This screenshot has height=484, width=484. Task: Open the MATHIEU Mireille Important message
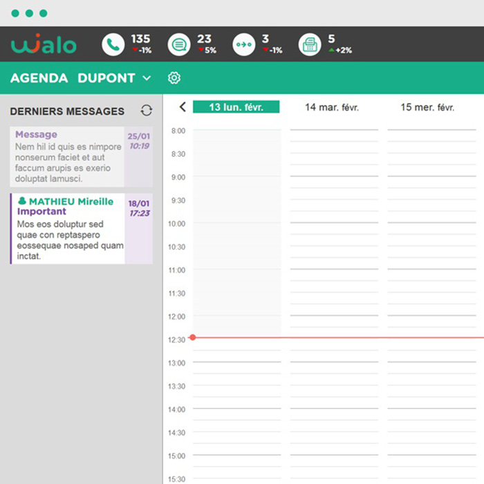tap(81, 228)
